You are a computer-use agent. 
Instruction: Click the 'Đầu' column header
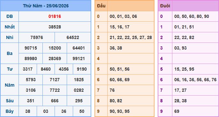[x=101, y=6]
